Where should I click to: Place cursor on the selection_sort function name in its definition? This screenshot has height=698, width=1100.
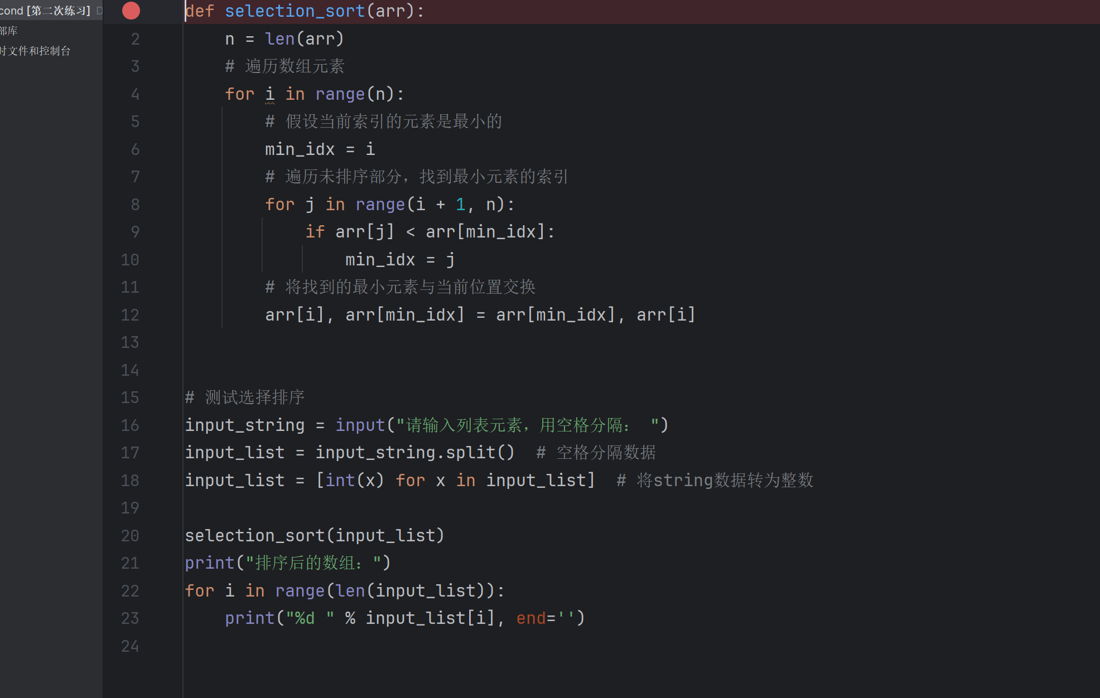295,11
